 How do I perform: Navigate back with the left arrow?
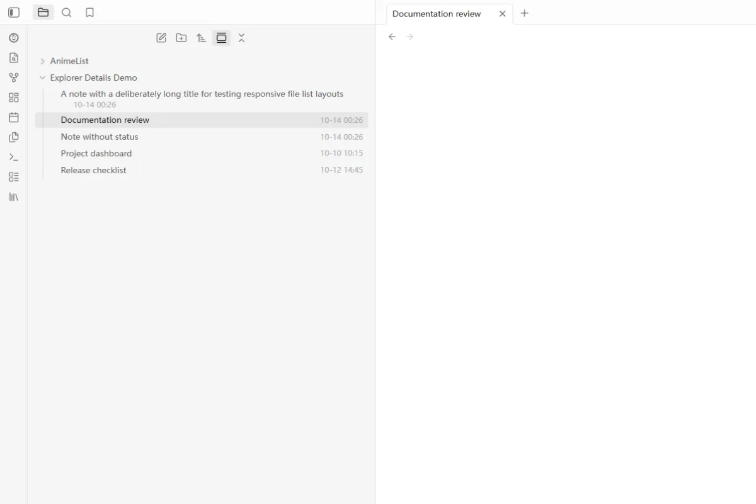pyautogui.click(x=392, y=37)
